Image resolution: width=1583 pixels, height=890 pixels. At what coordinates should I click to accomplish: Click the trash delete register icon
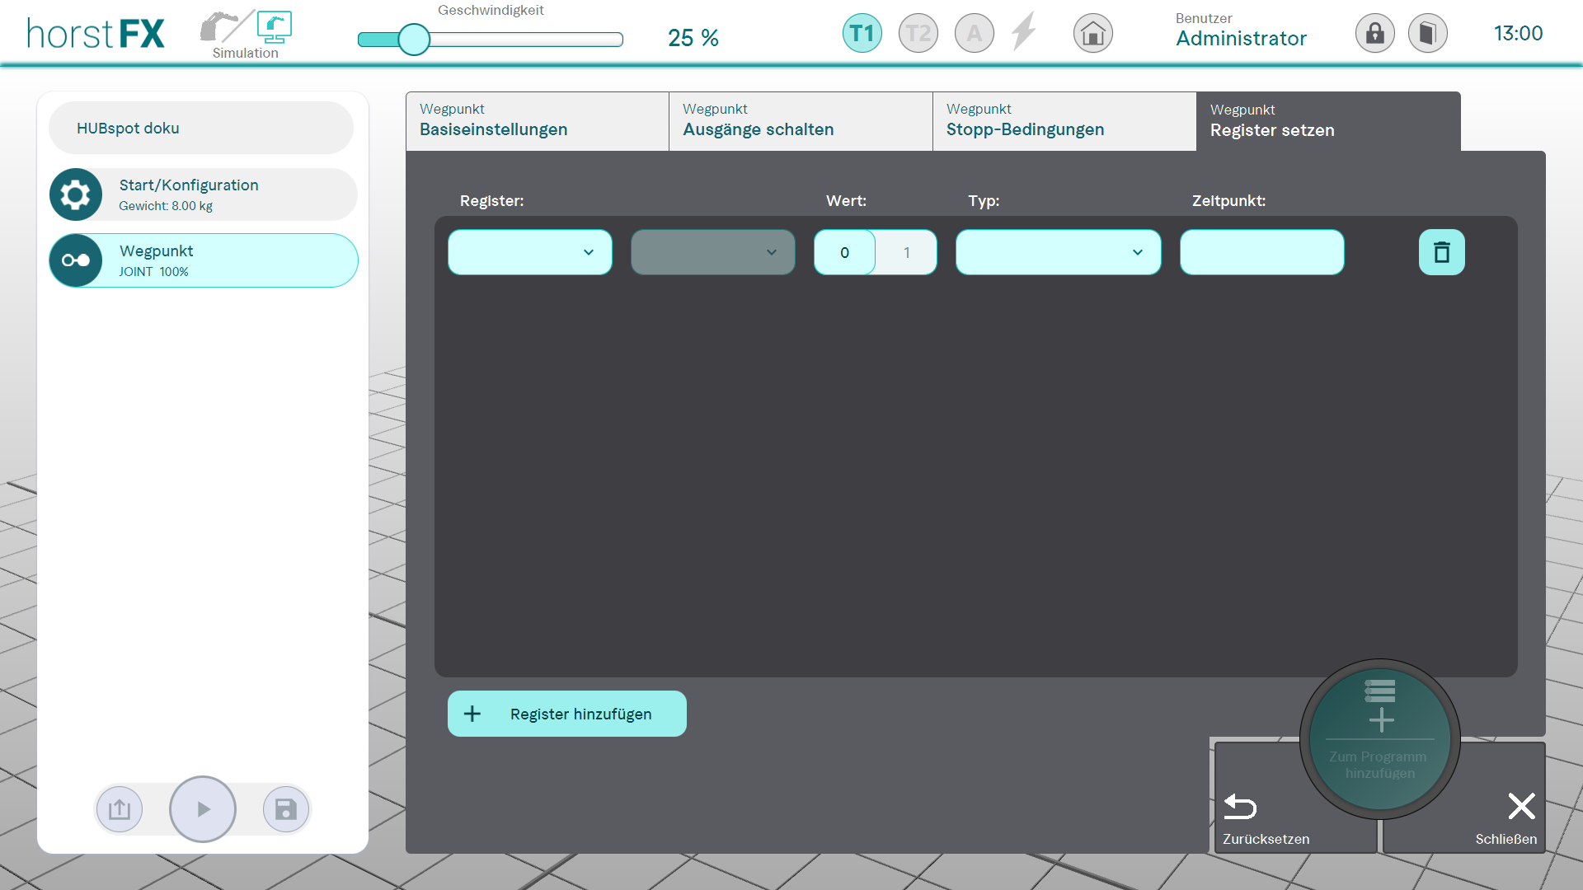tap(1441, 252)
